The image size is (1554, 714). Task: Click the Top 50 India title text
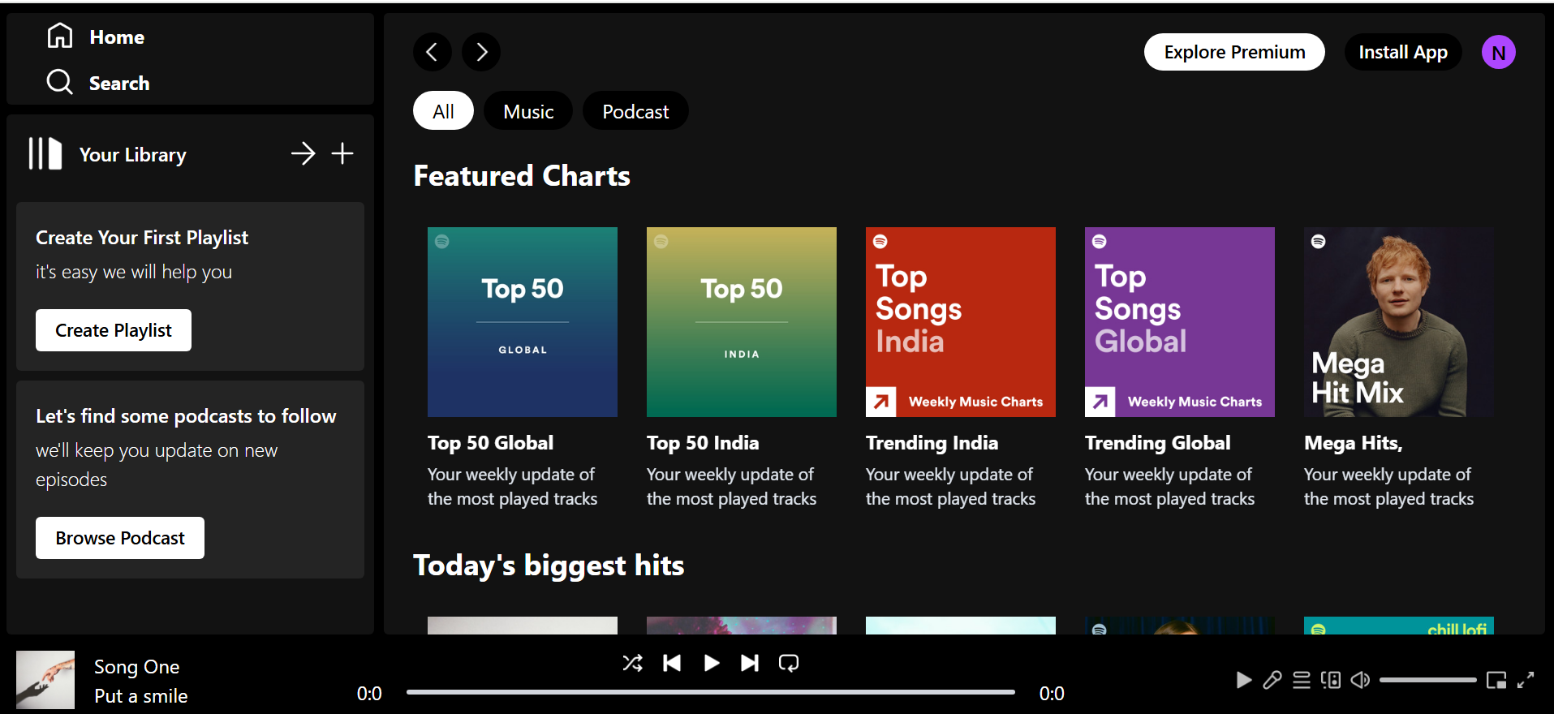point(703,443)
